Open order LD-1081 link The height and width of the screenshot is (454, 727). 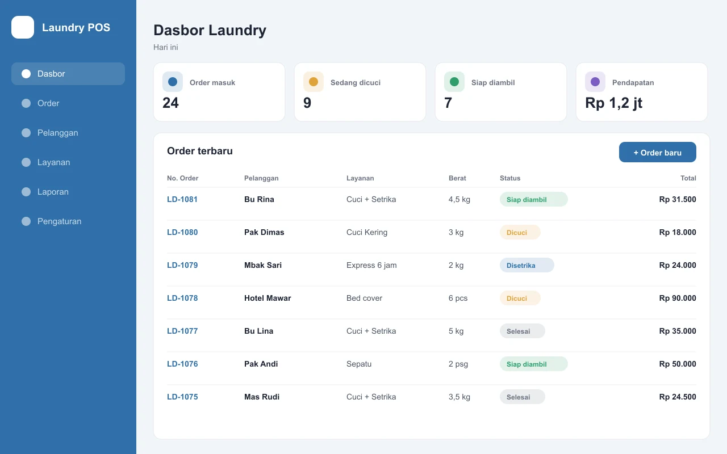(182, 199)
